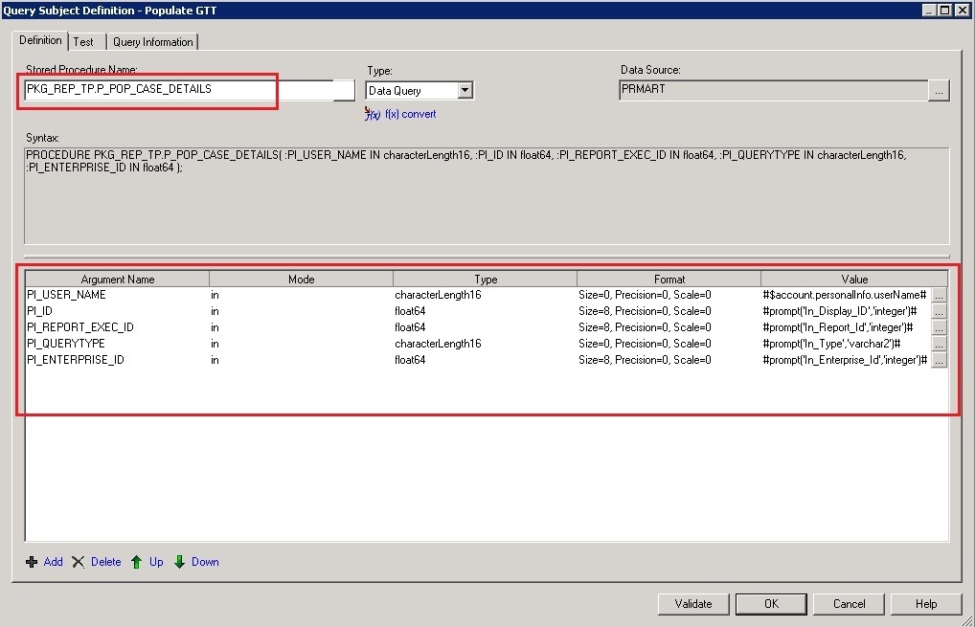
Task: Click the green Down arrow icon
Action: (179, 562)
